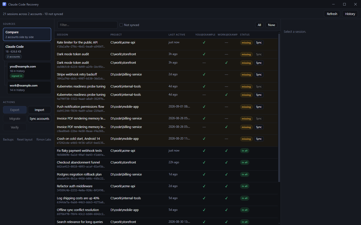361x225 pixels.
Task: Click work@example checkmark for Checkout abandonment funnel row
Action: 226,162
